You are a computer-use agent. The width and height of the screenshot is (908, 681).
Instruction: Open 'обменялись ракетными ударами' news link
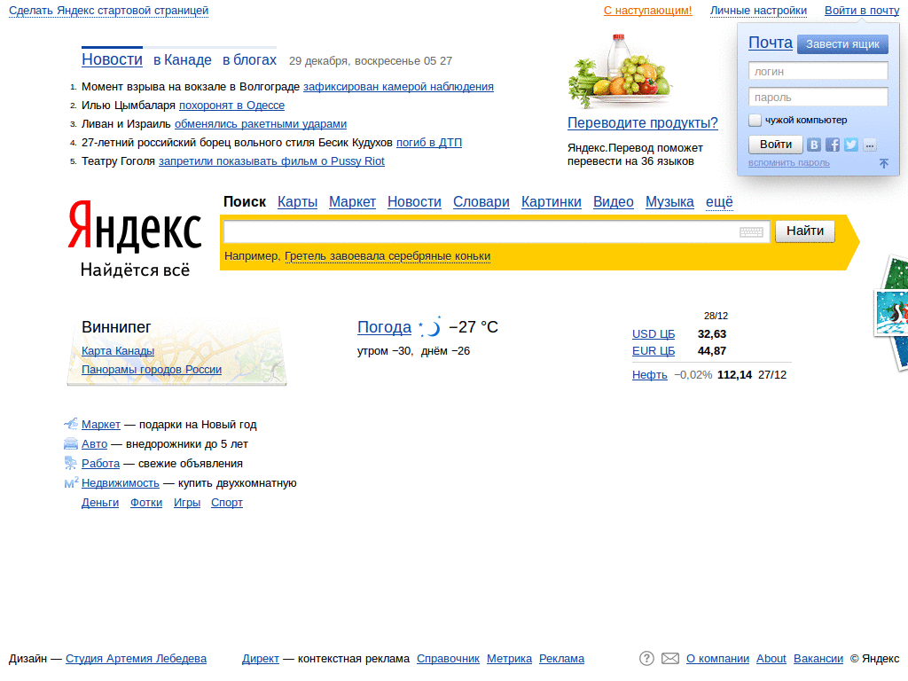pos(261,123)
